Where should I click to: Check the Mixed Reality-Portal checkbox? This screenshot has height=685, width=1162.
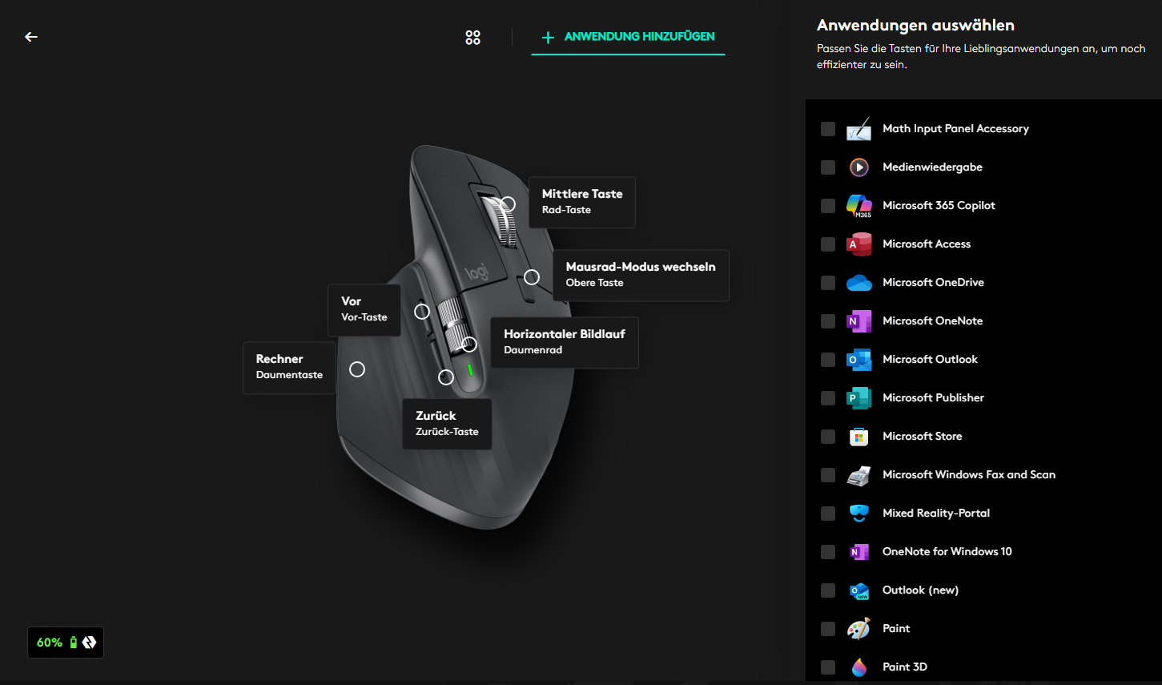[828, 514]
